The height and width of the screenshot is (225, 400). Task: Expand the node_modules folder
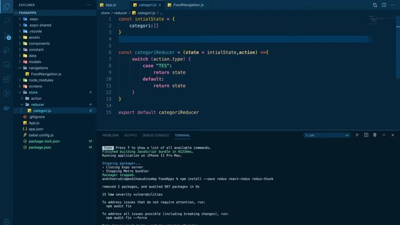[55, 80]
